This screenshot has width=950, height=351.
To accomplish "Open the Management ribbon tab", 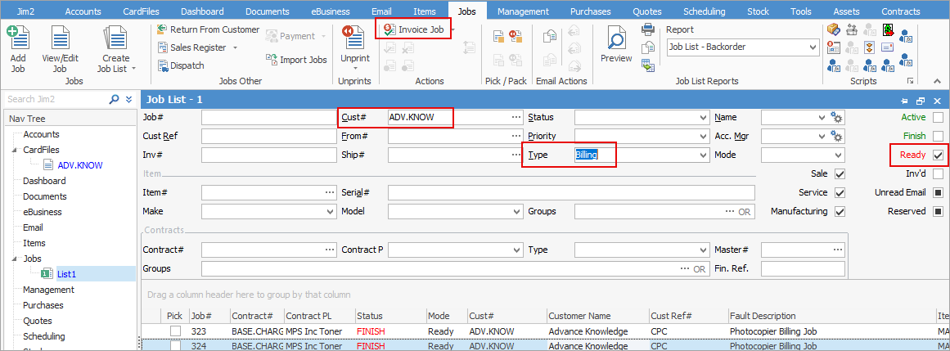I will [522, 11].
